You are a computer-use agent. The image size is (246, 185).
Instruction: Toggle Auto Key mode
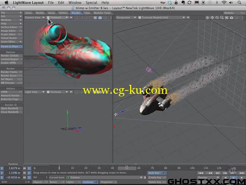pos(157,173)
